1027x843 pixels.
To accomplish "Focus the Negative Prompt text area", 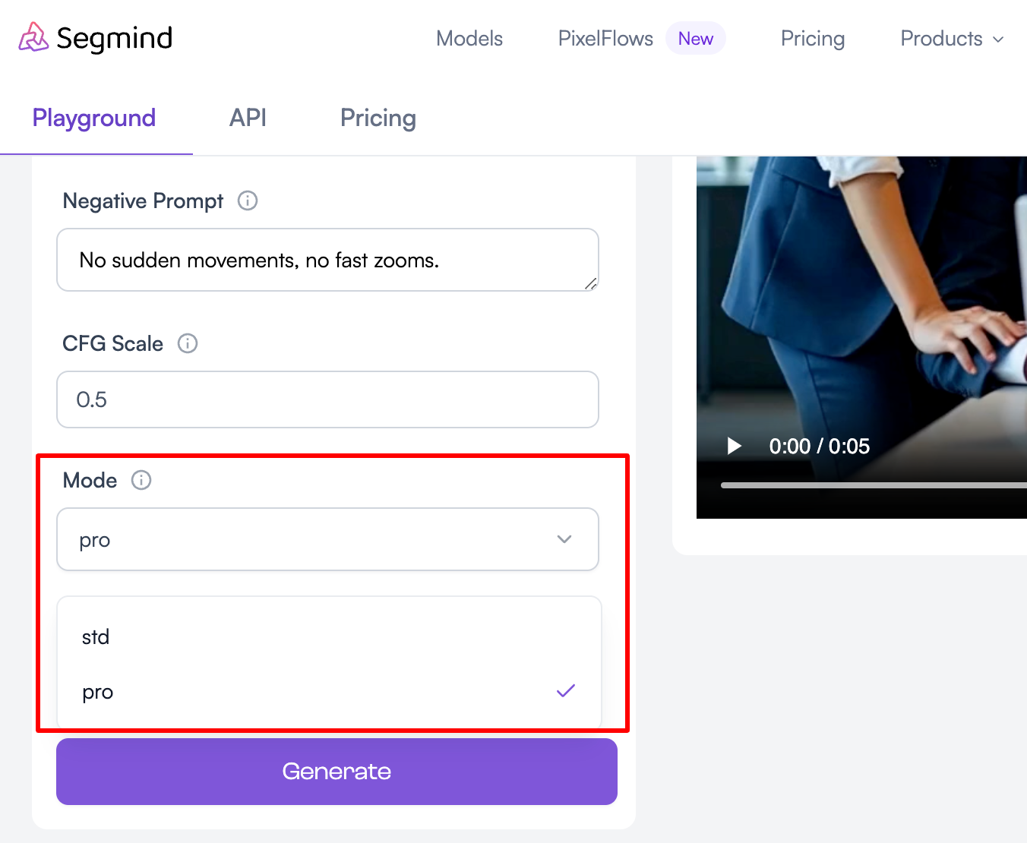I will tap(327, 260).
